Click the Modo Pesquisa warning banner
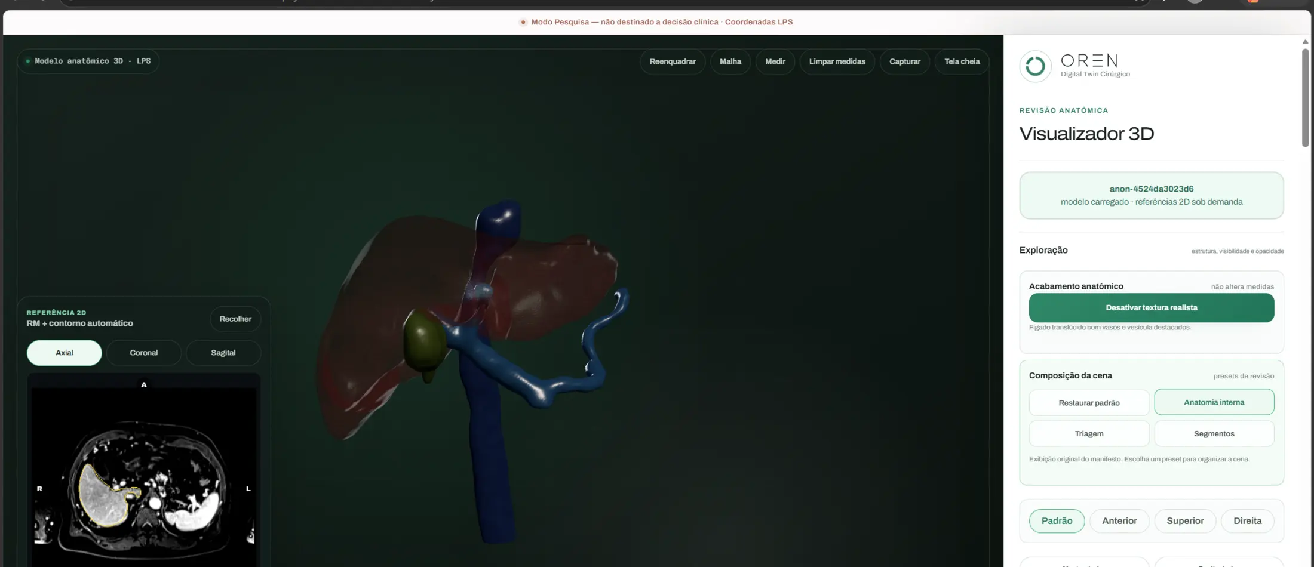 pos(656,22)
